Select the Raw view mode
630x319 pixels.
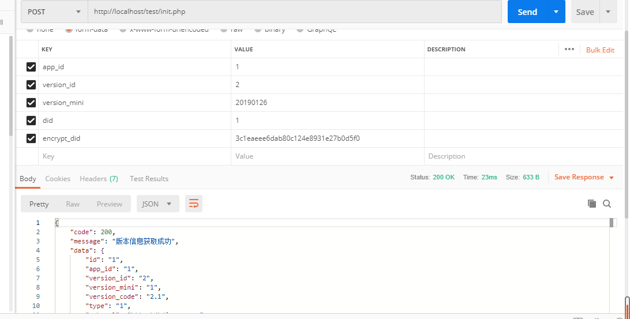point(73,204)
